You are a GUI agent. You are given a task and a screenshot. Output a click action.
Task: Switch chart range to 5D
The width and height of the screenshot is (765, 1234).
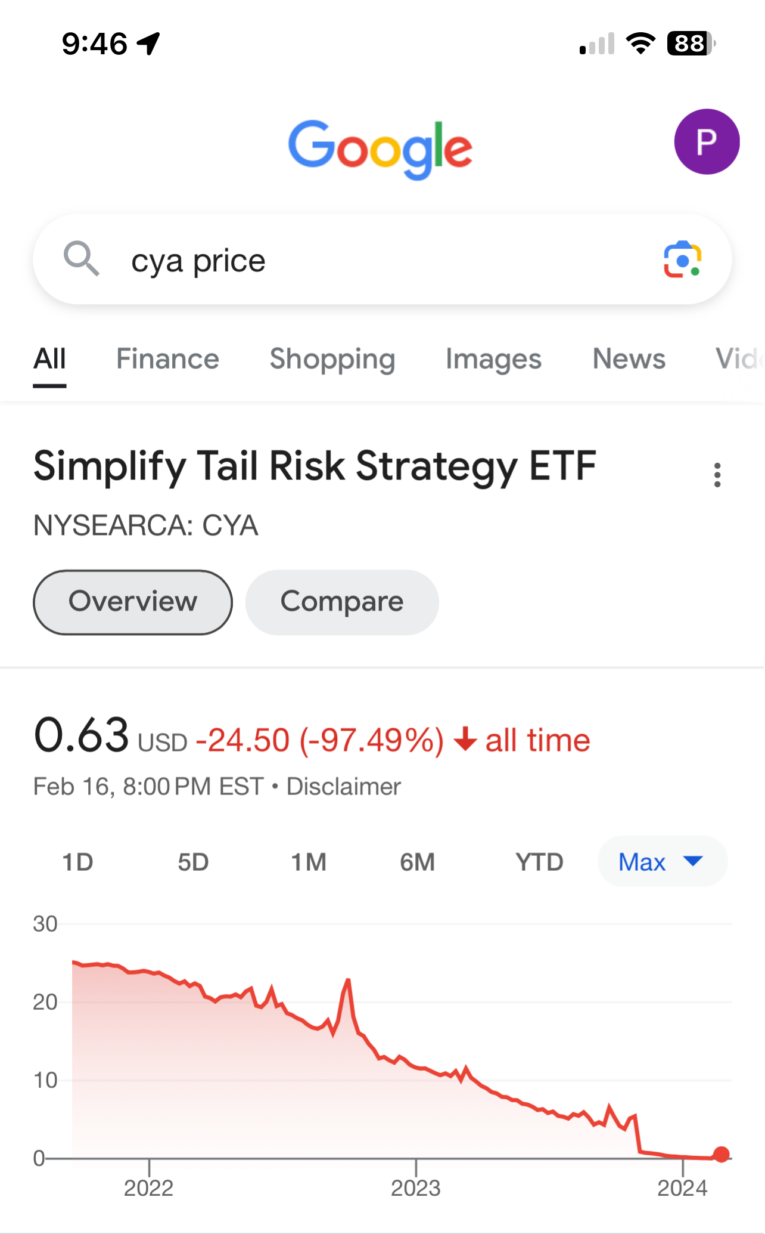(193, 862)
